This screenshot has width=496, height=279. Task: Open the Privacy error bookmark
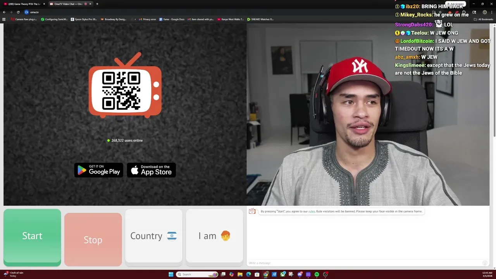[x=148, y=19]
